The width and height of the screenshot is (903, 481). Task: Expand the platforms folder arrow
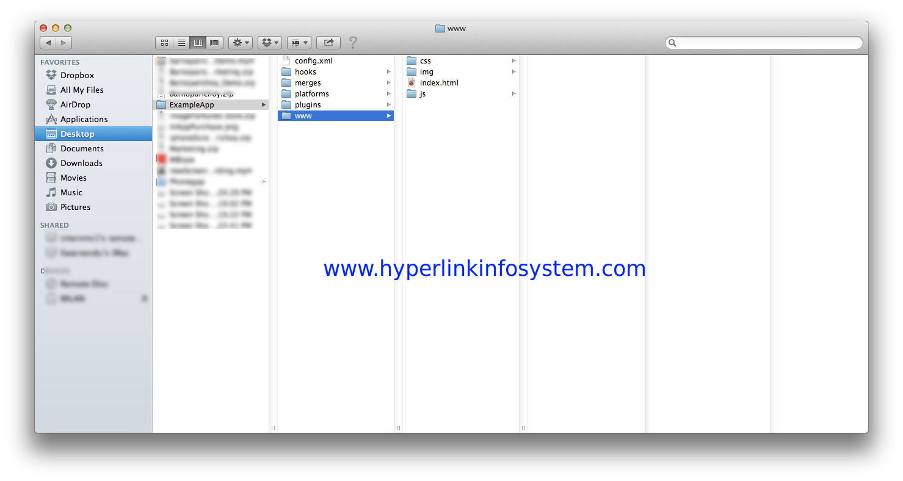[389, 94]
